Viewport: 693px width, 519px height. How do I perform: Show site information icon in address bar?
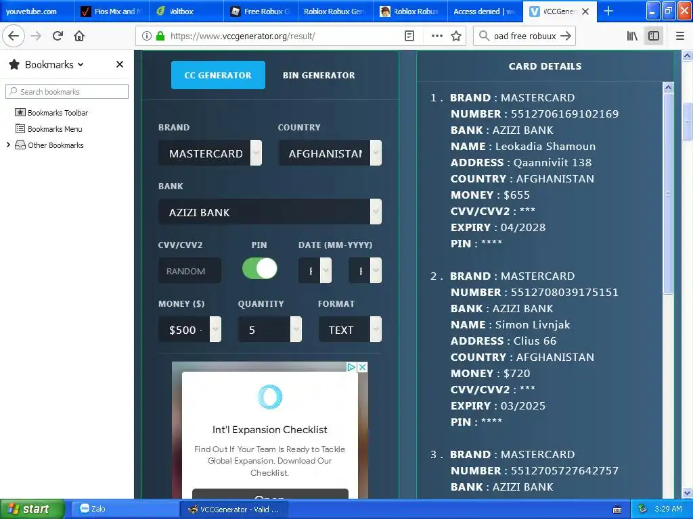[x=147, y=36]
